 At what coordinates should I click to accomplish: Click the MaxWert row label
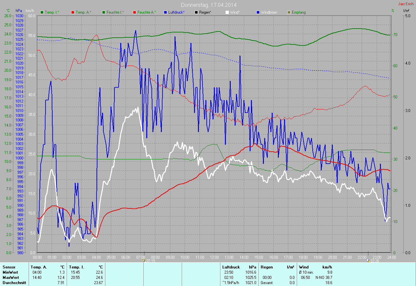pyautogui.click(x=10, y=278)
